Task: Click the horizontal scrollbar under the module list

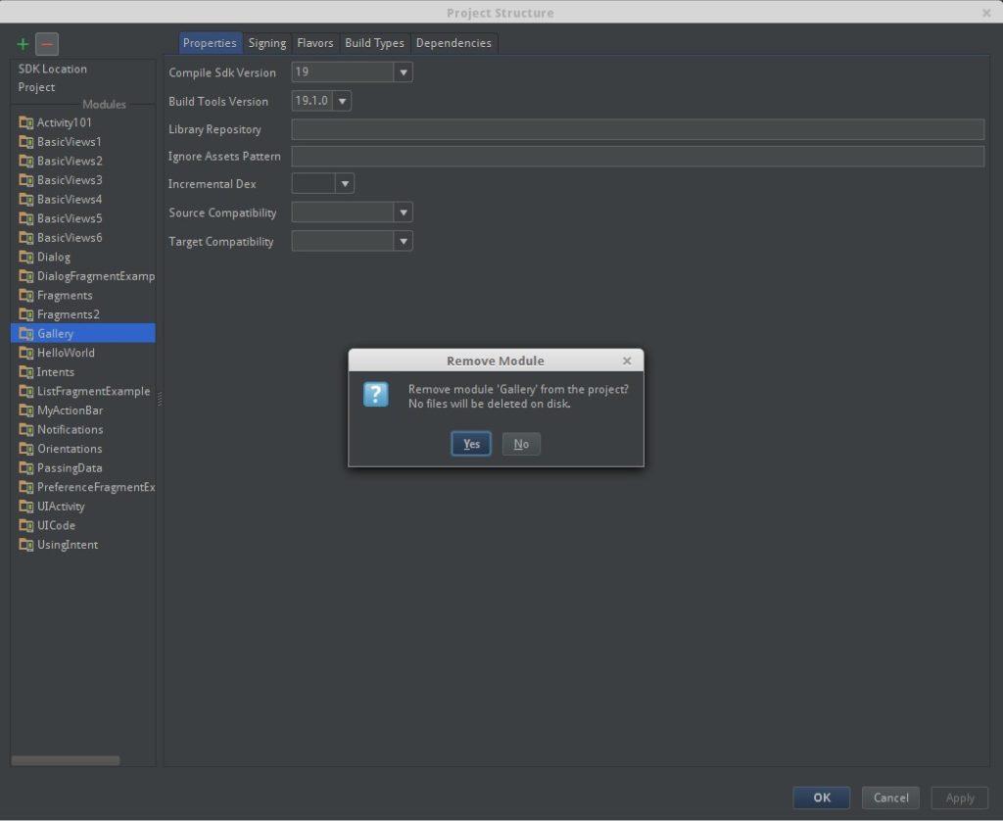Action: point(66,760)
